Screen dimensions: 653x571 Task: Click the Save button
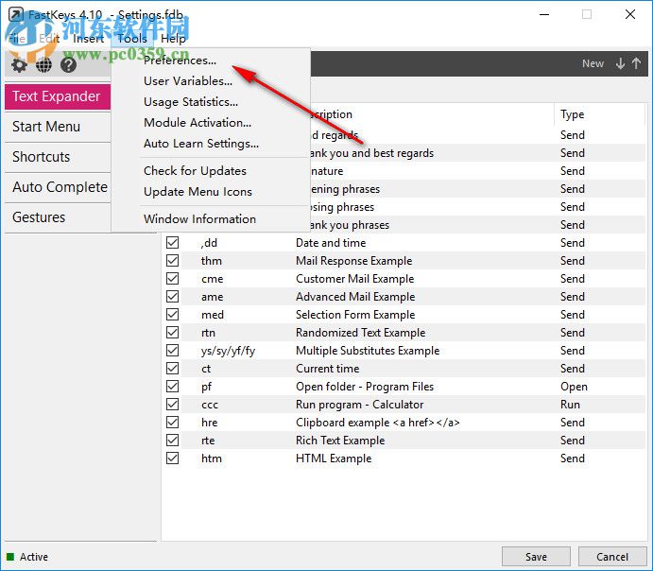pos(536,557)
